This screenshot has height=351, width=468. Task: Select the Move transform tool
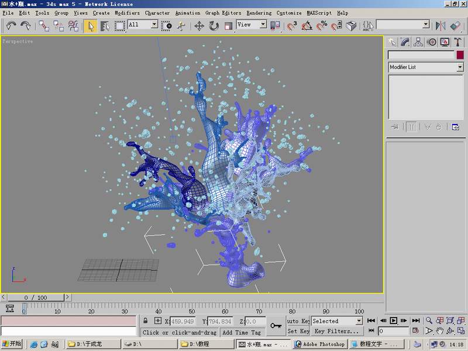[x=199, y=26]
